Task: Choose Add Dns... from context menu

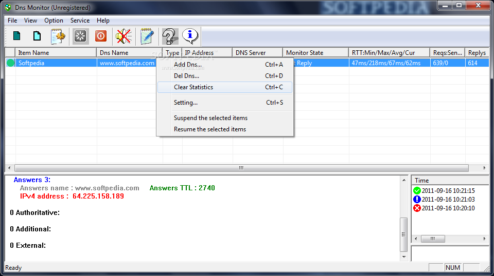Action: coord(225,64)
